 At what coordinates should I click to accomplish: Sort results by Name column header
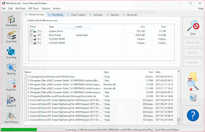click(x=63, y=72)
